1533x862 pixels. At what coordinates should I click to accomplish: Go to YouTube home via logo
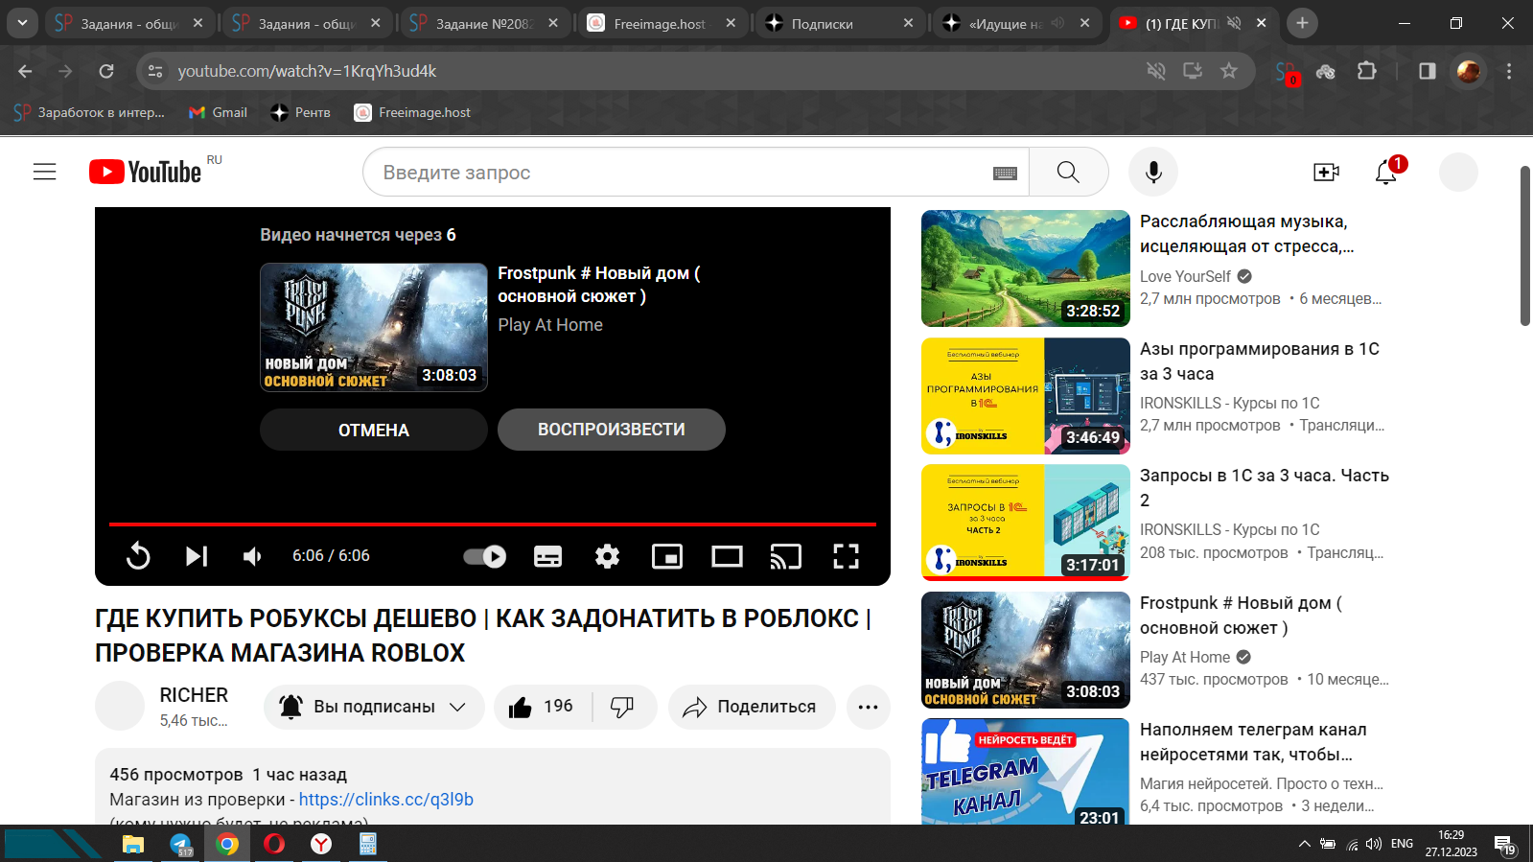(146, 172)
